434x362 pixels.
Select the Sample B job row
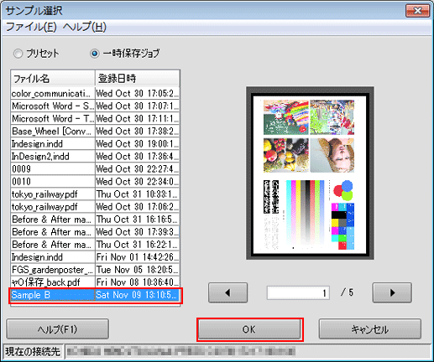pos(95,295)
